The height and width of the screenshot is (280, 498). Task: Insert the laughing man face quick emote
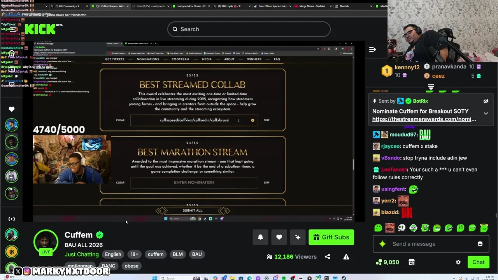point(389,228)
